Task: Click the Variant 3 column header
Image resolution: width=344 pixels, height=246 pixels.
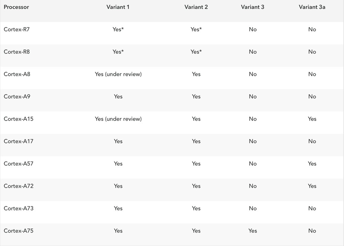Action: 252,7
